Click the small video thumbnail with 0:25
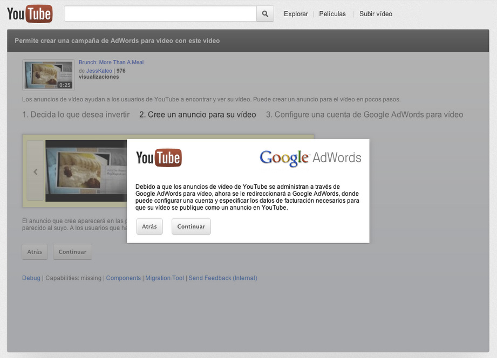Screen dimensions: 497x358 pyautogui.click(x=49, y=75)
